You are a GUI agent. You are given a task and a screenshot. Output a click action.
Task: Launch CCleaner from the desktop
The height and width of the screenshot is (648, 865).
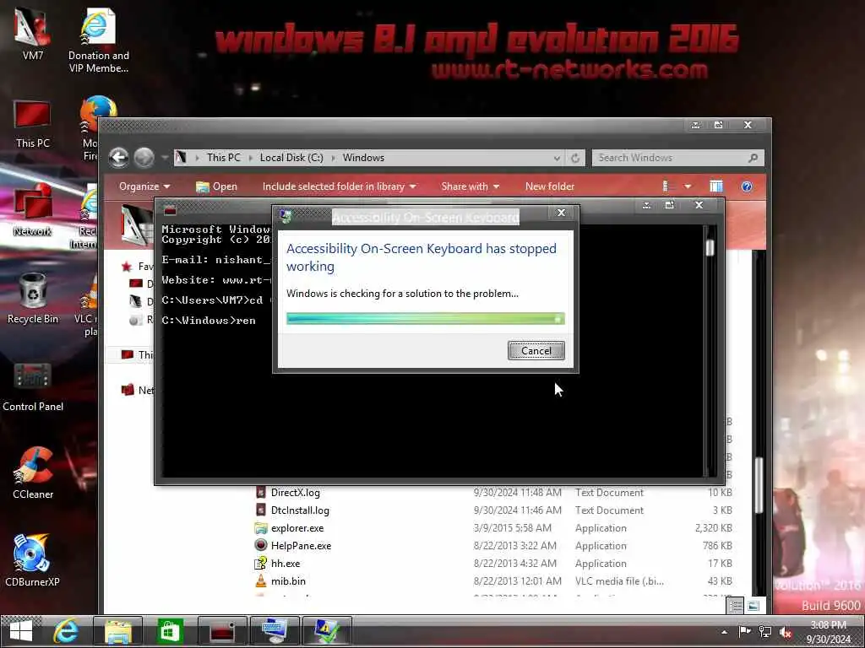pos(33,474)
